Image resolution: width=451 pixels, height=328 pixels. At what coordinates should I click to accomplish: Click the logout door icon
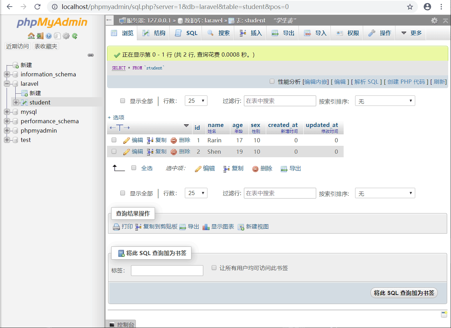(40, 36)
